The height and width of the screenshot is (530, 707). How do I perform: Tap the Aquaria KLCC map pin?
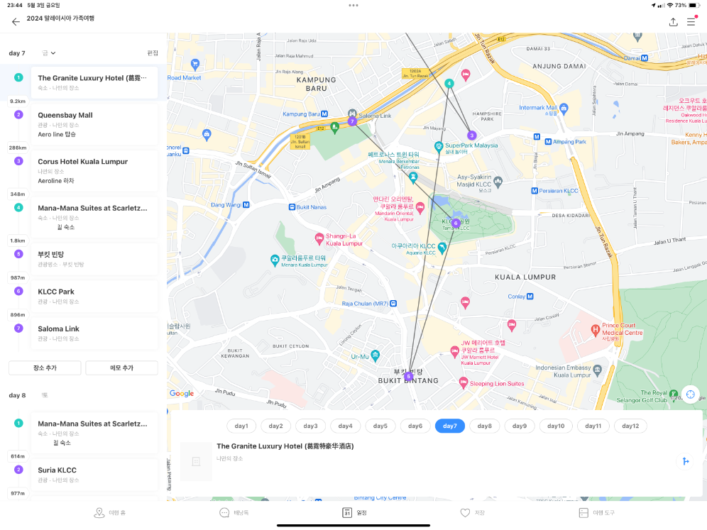click(x=442, y=248)
